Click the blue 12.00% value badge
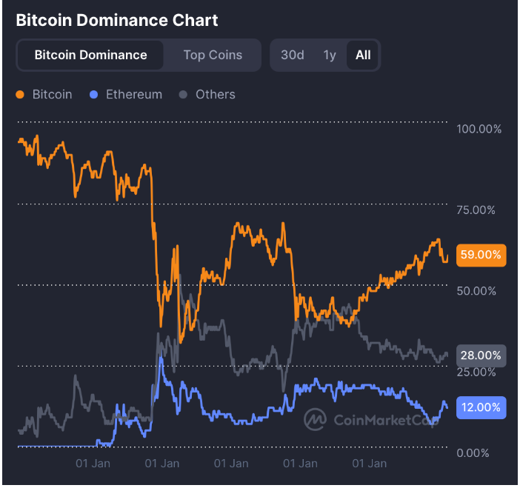The width and height of the screenshot is (520, 488). pos(481,407)
